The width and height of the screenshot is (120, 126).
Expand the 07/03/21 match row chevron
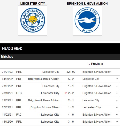[117, 108]
